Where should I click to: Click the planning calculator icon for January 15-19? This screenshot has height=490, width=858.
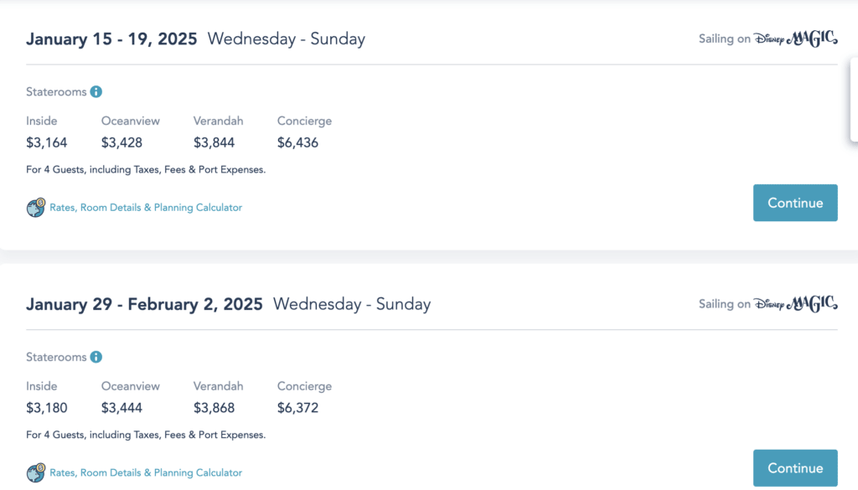(x=35, y=208)
